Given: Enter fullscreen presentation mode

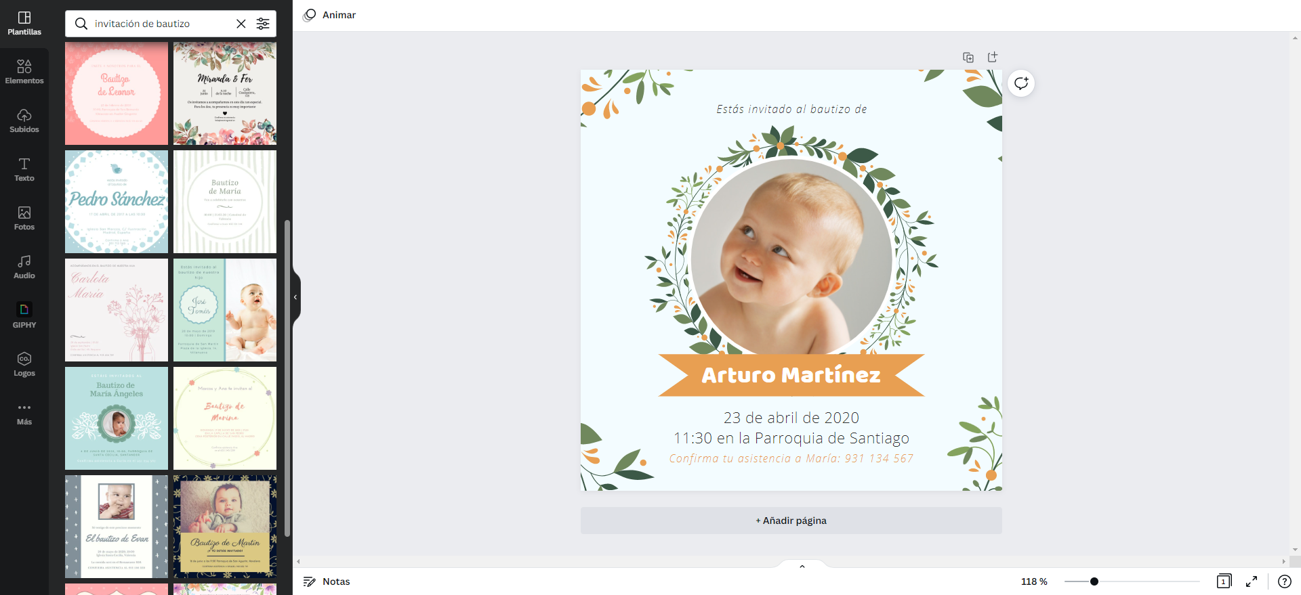Looking at the screenshot, I should (1252, 581).
